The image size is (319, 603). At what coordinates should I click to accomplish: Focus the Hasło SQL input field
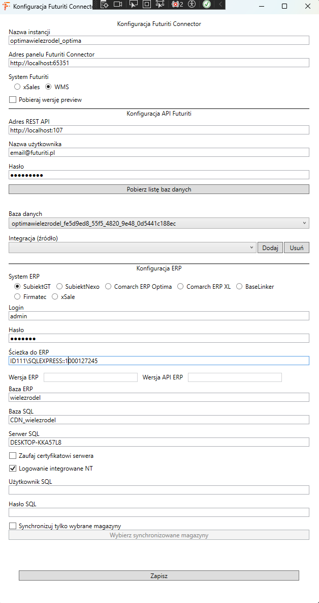pyautogui.click(x=158, y=512)
